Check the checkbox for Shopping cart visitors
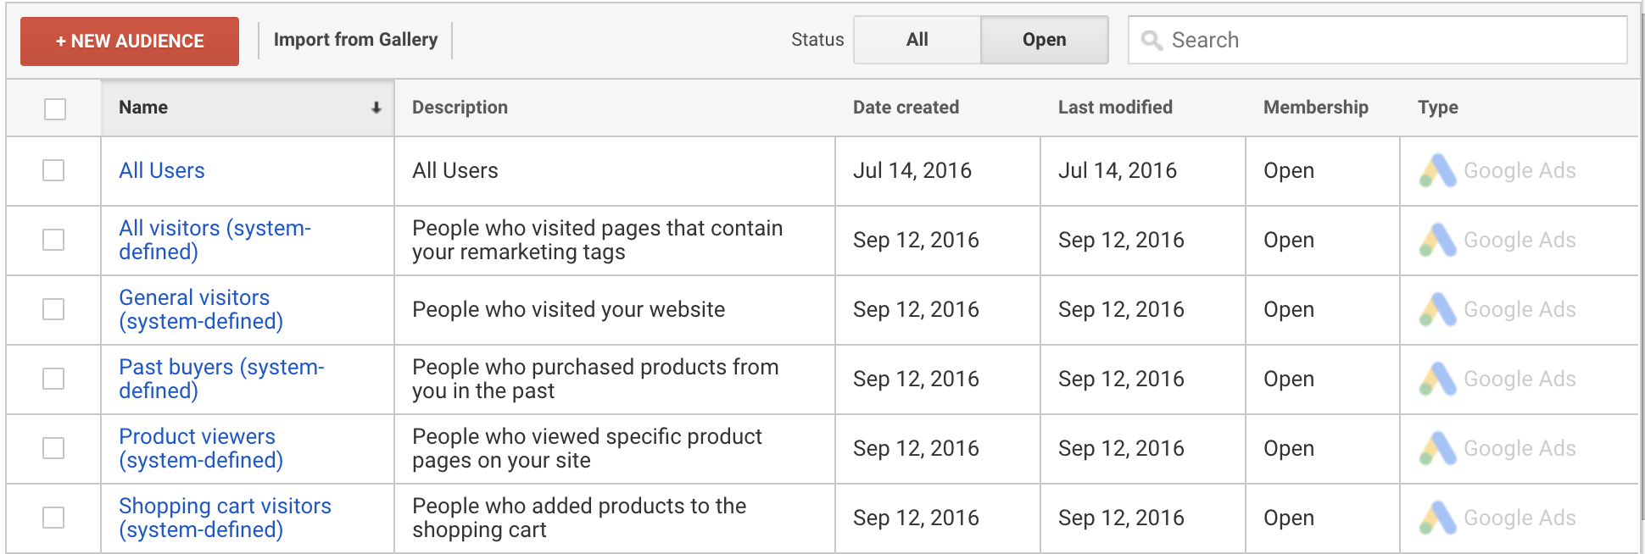Image resolution: width=1645 pixels, height=554 pixels. click(x=53, y=518)
